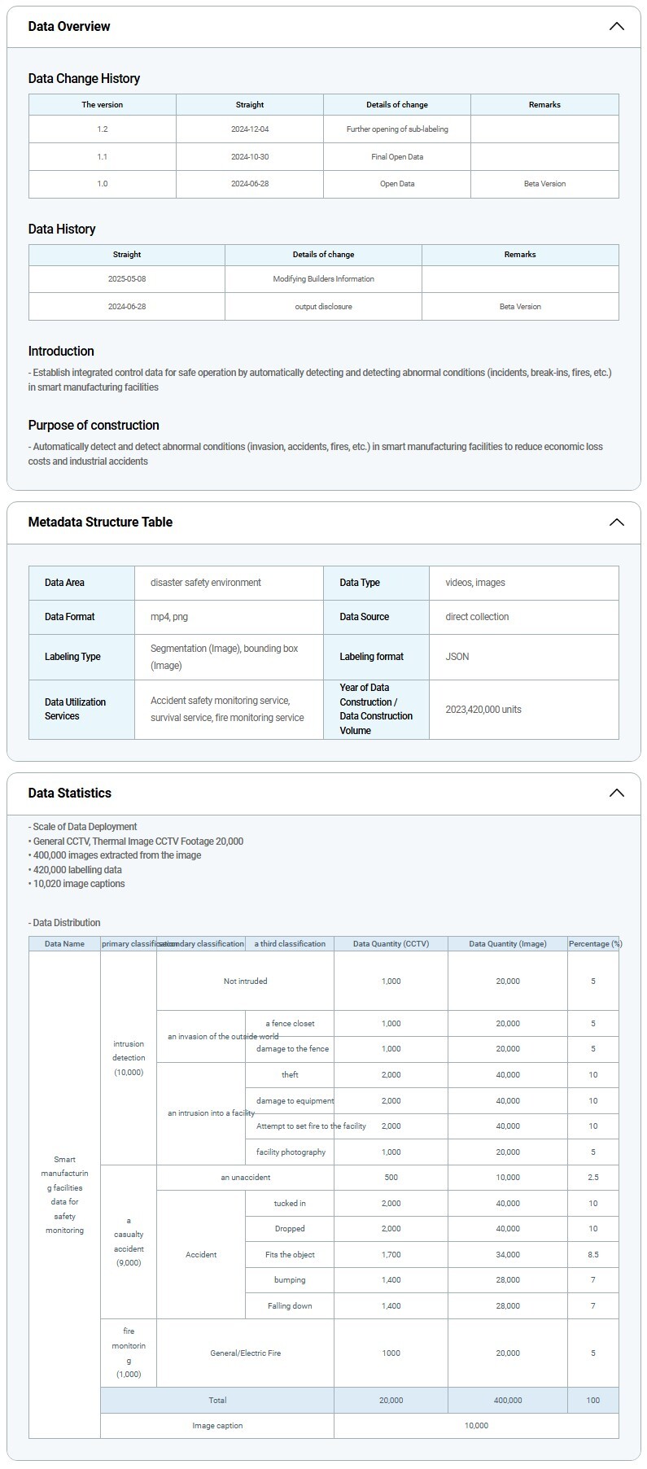Image resolution: width=647 pixels, height=1469 pixels.
Task: Click the General/Electric Fire cell
Action: 245,1353
